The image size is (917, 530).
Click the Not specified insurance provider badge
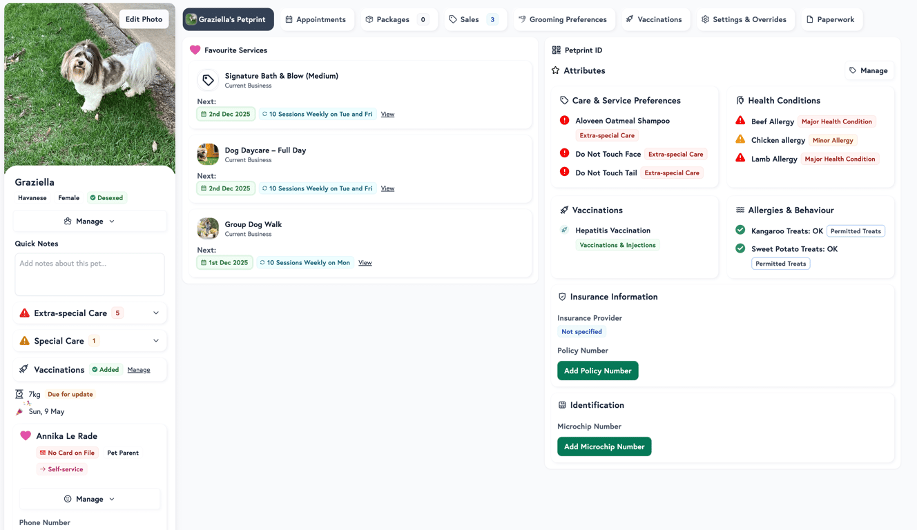581,332
